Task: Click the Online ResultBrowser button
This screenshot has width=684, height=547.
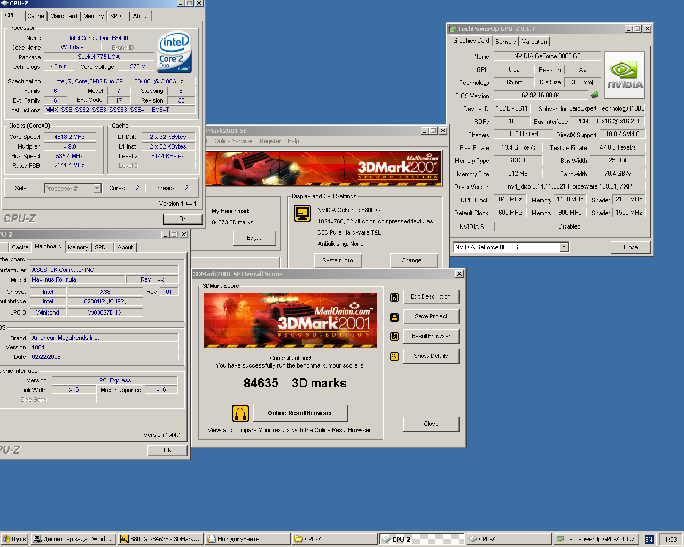Action: (x=300, y=413)
